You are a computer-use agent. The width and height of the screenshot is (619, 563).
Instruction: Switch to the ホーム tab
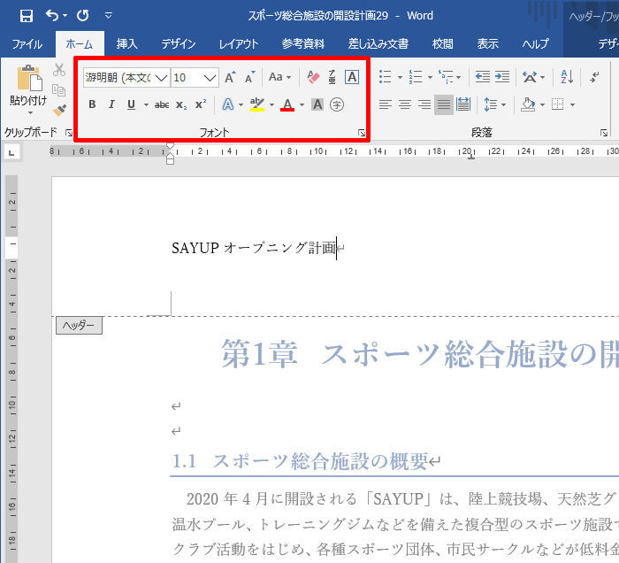pos(80,44)
